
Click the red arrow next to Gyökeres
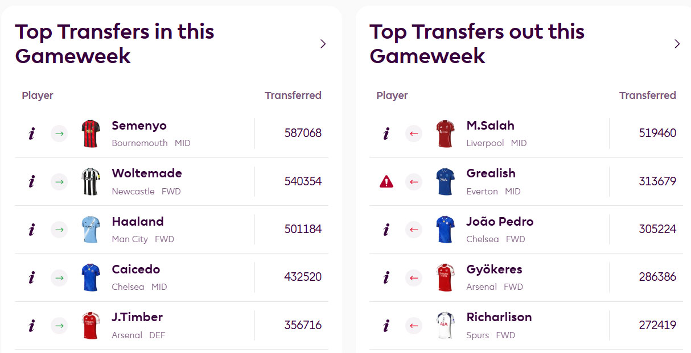(414, 277)
